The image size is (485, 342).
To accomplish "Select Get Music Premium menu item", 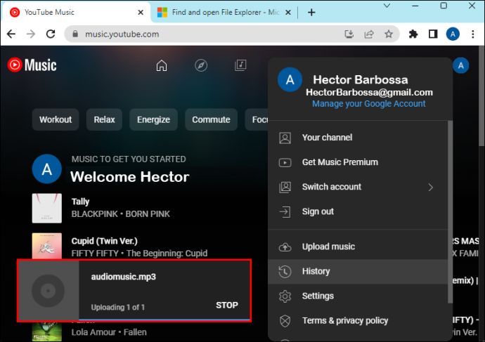I will [x=358, y=162].
